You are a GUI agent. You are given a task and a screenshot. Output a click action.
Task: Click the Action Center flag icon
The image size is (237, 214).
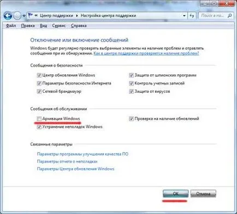(x=30, y=15)
